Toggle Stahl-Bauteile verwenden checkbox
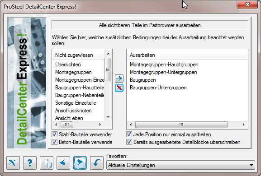Screen dimensions: 261x176 tap(54, 134)
